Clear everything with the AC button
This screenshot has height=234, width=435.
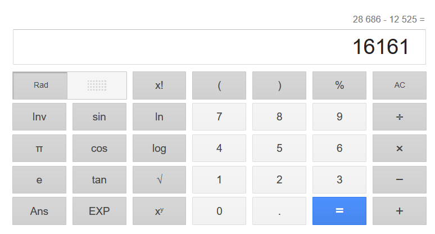(399, 85)
